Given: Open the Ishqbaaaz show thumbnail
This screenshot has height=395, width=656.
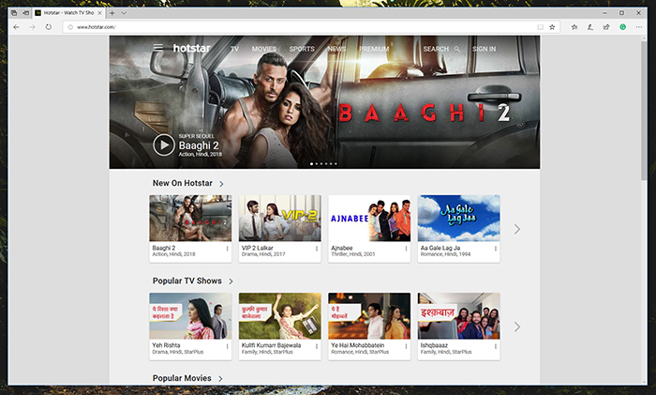Looking at the screenshot, I should [458, 316].
